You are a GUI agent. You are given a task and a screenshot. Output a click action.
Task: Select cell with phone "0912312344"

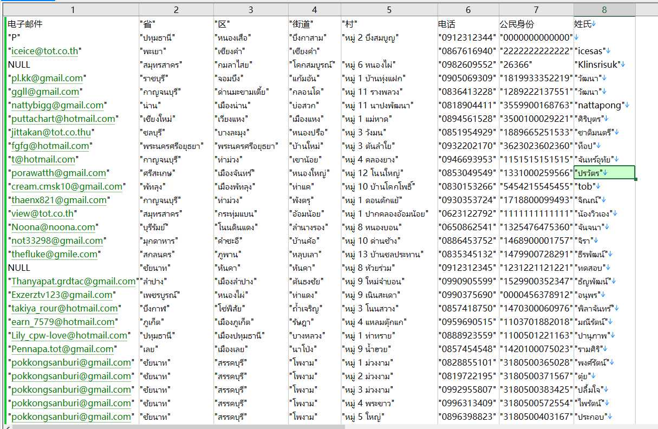click(x=468, y=37)
